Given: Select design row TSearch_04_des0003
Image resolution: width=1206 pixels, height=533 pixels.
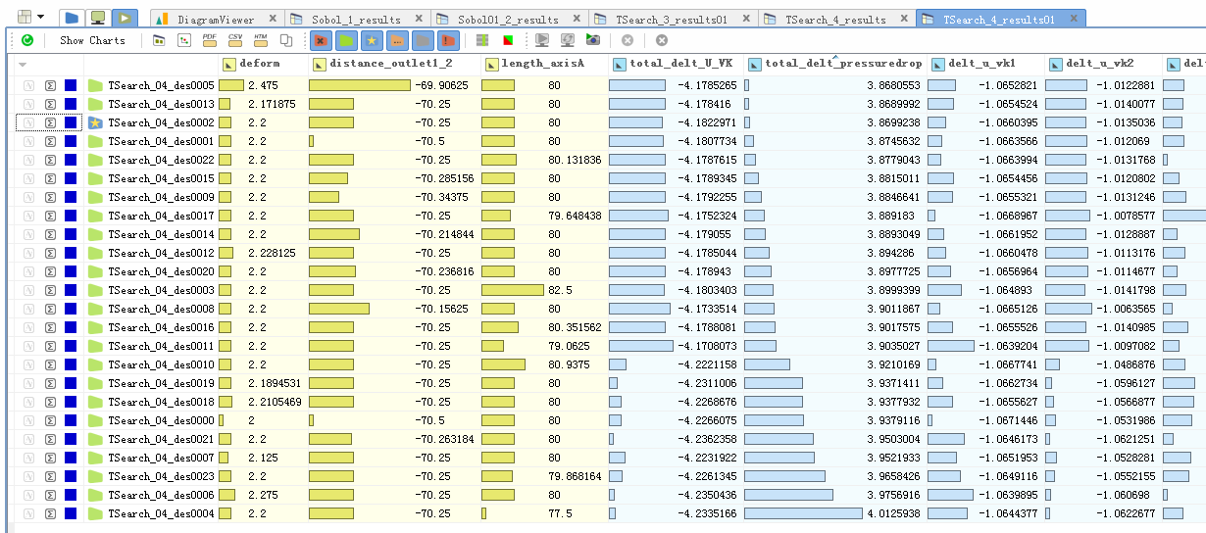Looking at the screenshot, I should 161,290.
